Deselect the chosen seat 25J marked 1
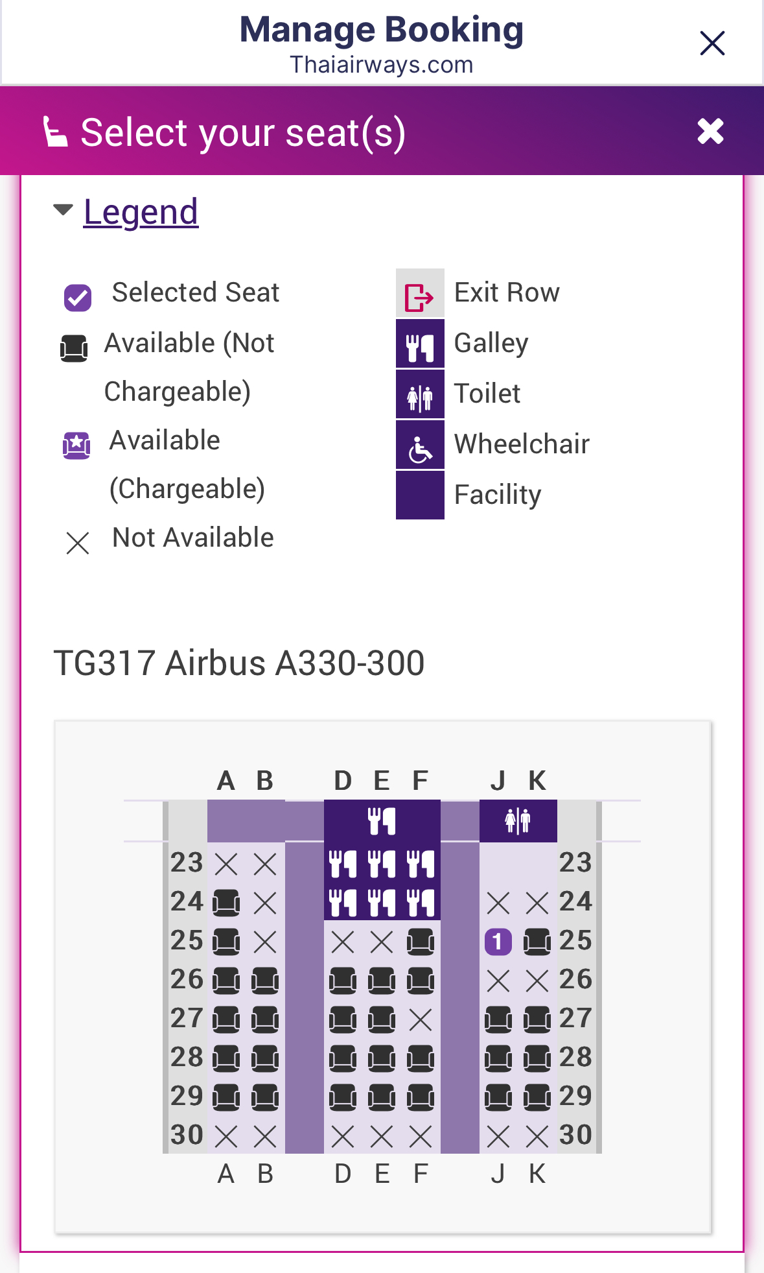This screenshot has height=1273, width=764. [498, 942]
